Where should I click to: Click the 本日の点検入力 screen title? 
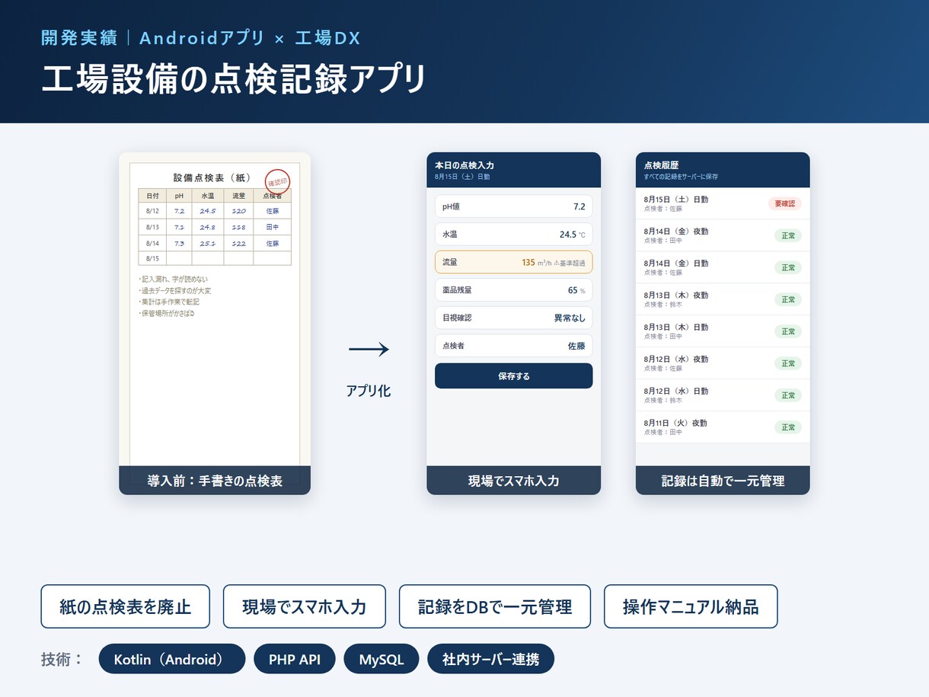click(464, 165)
